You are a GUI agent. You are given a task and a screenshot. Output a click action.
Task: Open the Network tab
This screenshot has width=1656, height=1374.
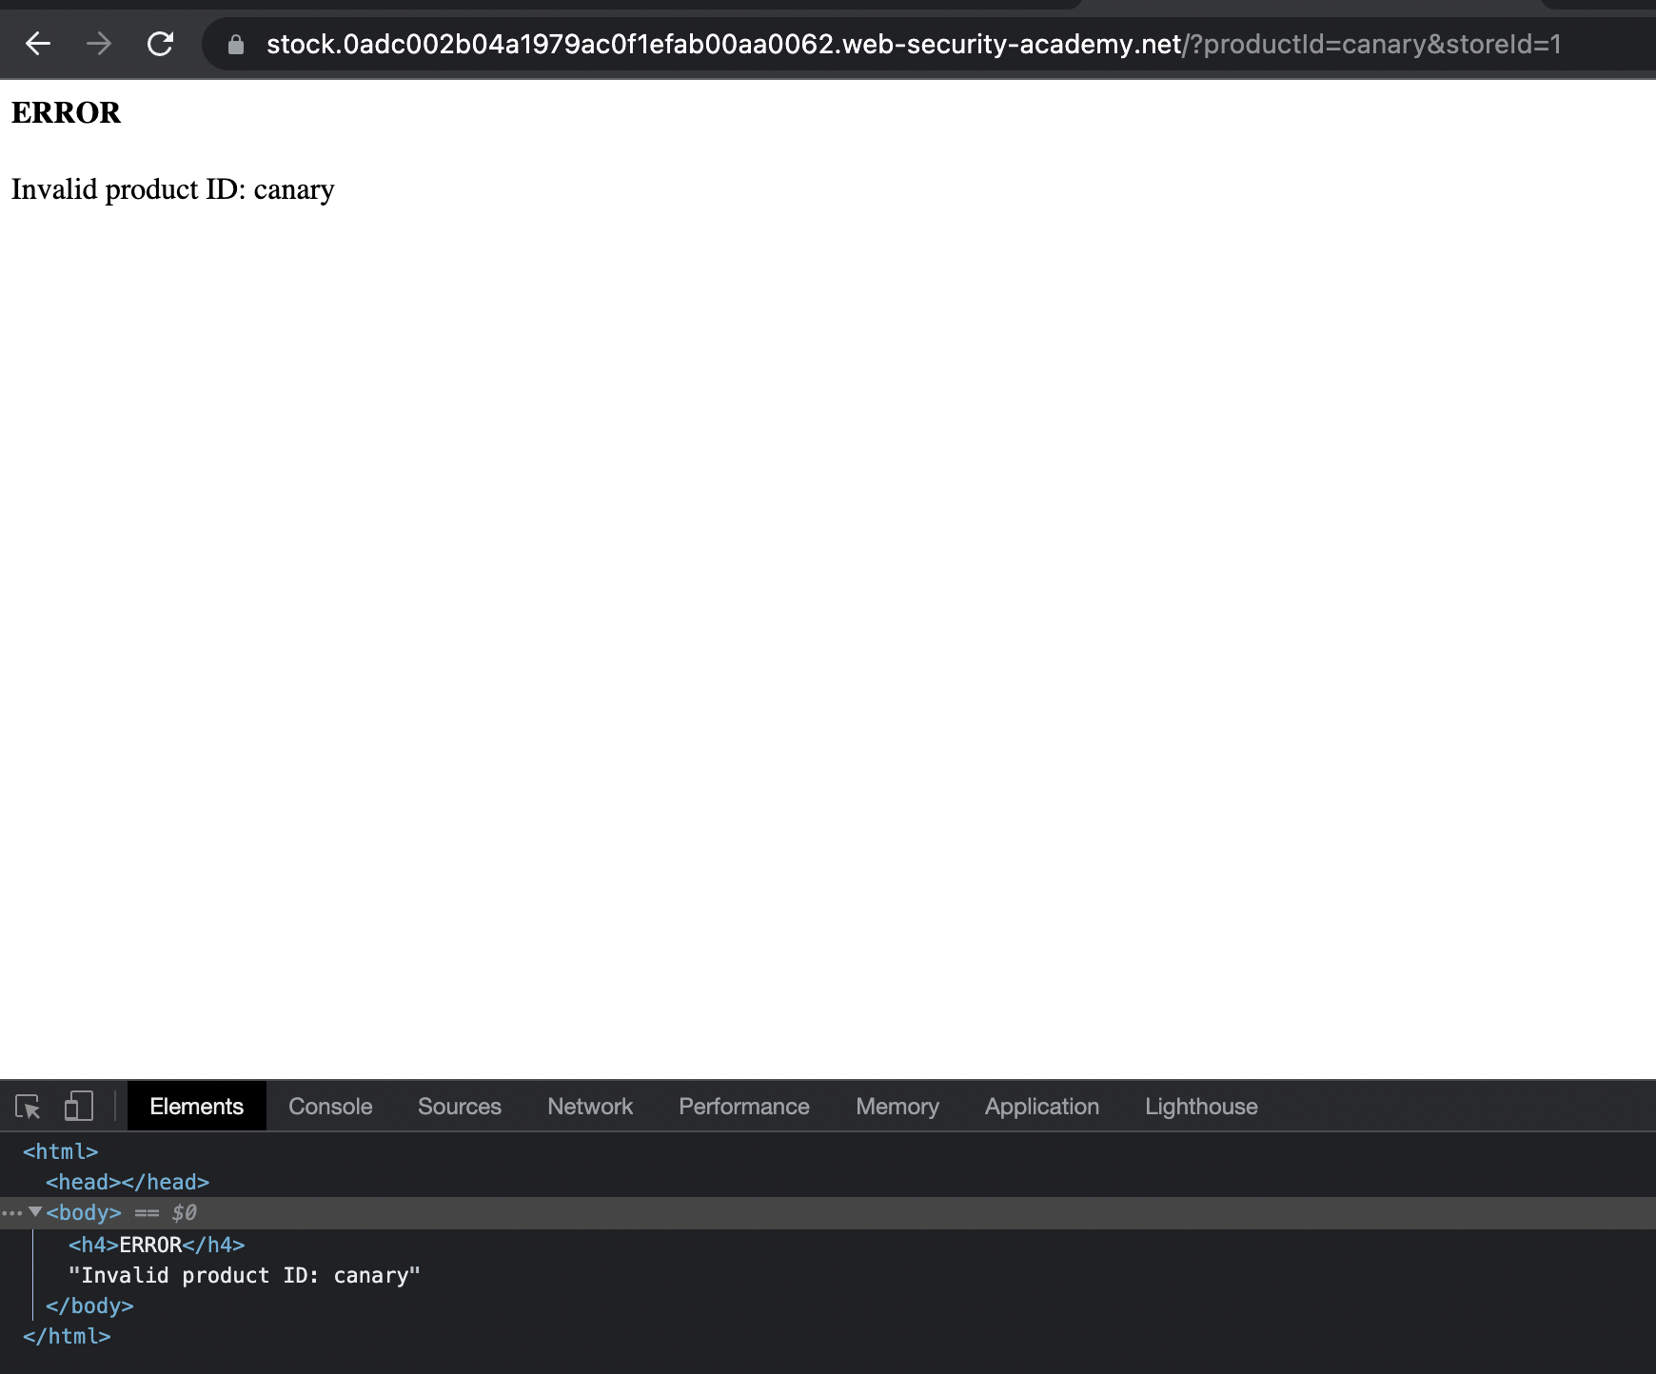point(589,1107)
